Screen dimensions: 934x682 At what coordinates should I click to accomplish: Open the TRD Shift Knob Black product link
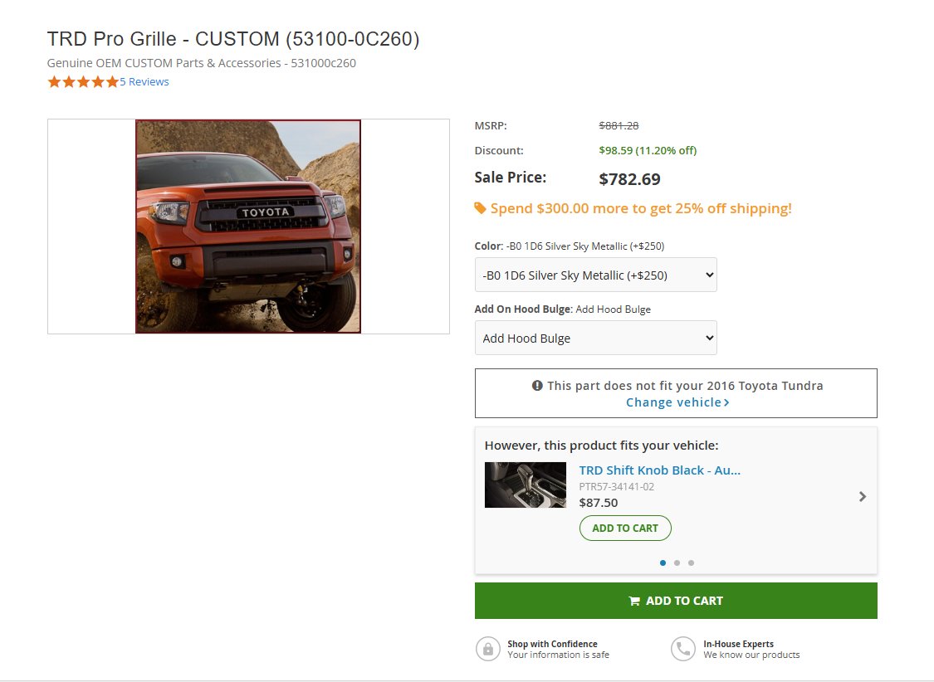tap(660, 470)
